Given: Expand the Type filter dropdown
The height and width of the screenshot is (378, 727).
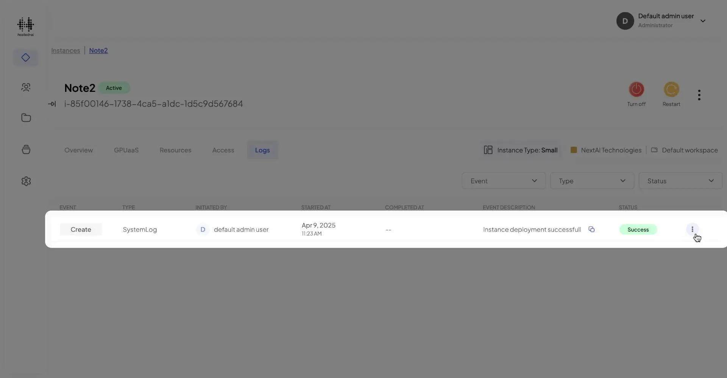Looking at the screenshot, I should (x=591, y=181).
